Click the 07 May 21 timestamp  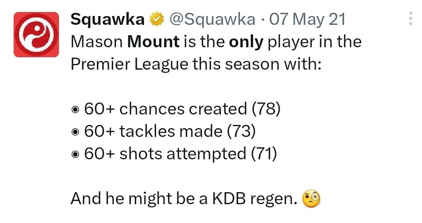(x=308, y=19)
